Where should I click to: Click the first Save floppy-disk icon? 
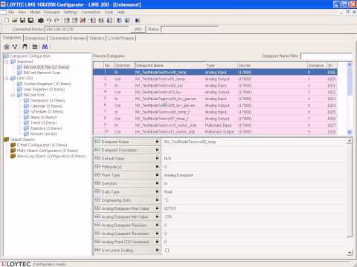click(x=23, y=21)
